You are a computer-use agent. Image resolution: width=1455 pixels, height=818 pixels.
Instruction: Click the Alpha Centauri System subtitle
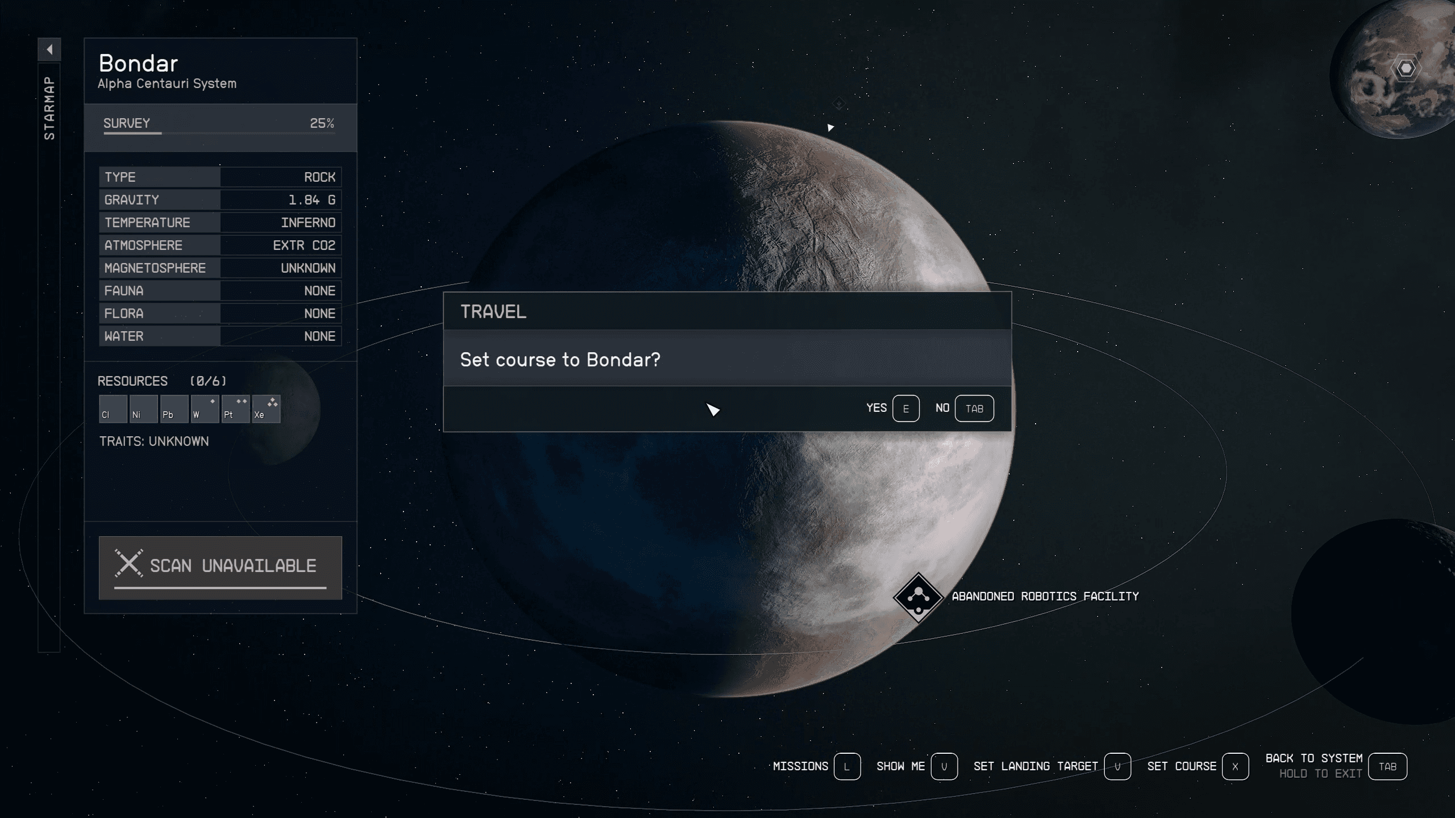click(167, 84)
